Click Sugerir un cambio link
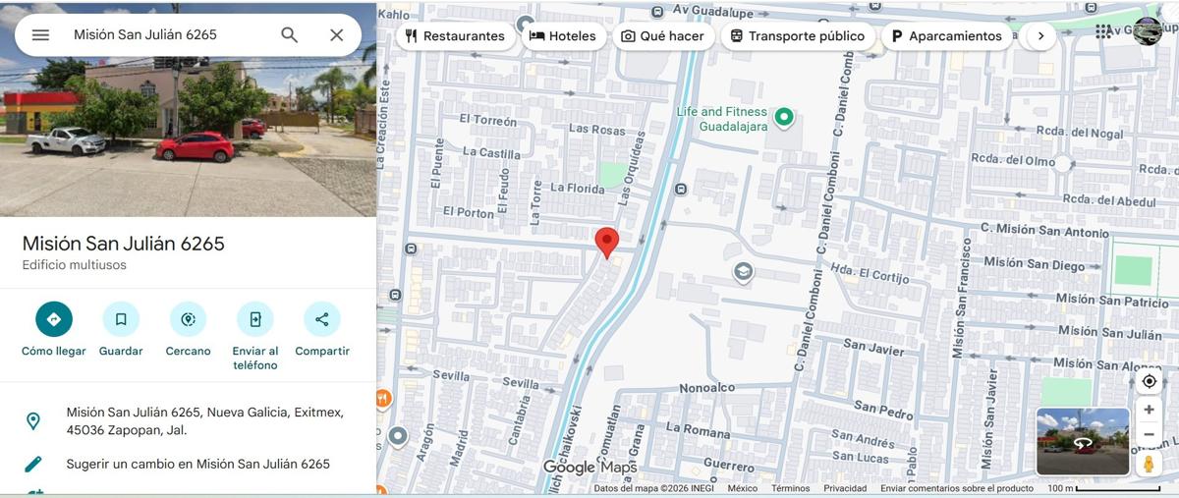Image resolution: width=1179 pixels, height=498 pixels. tap(197, 464)
